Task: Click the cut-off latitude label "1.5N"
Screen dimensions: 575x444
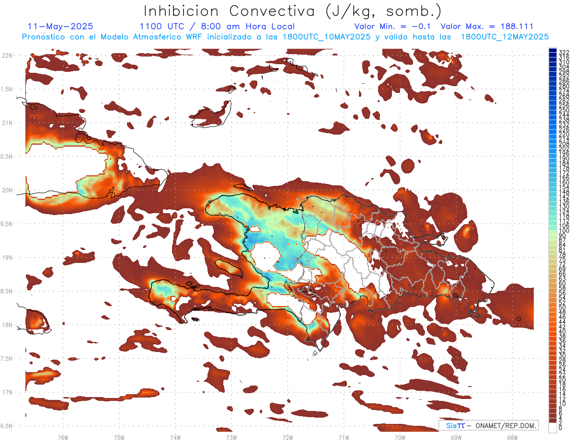Action: coord(6,89)
